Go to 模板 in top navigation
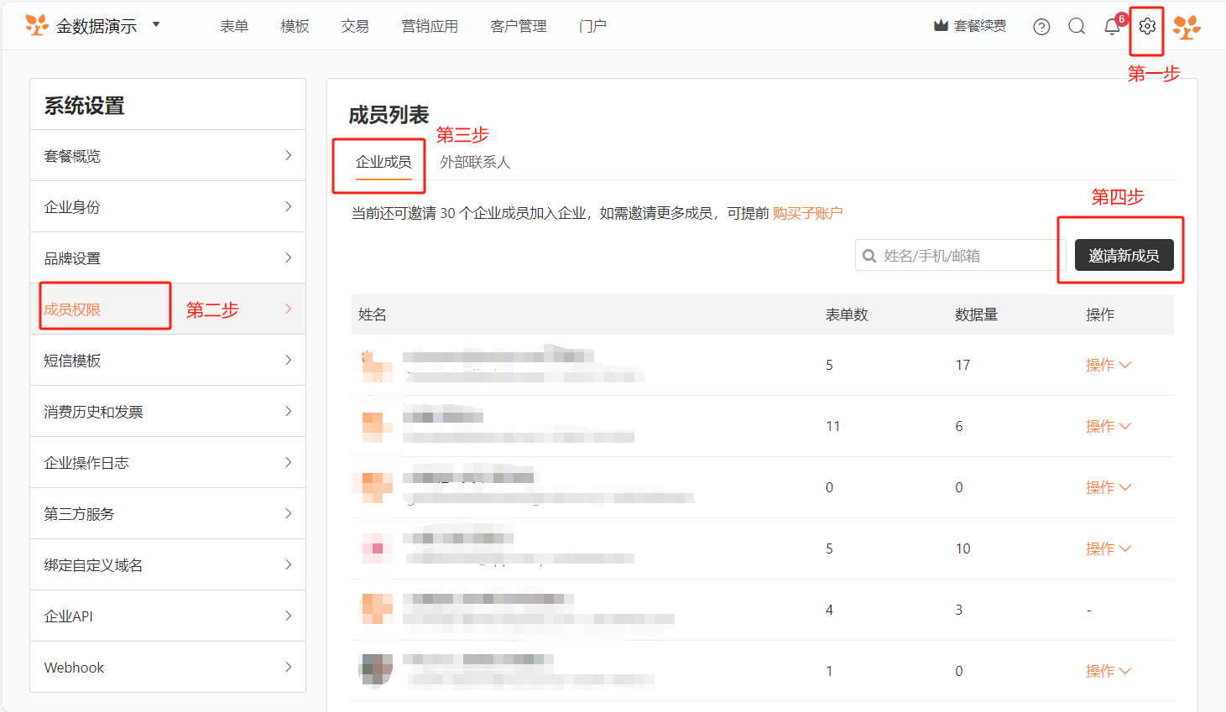1226x712 pixels. (295, 26)
